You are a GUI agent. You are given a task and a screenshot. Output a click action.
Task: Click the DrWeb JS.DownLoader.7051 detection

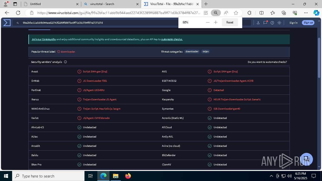(95, 81)
